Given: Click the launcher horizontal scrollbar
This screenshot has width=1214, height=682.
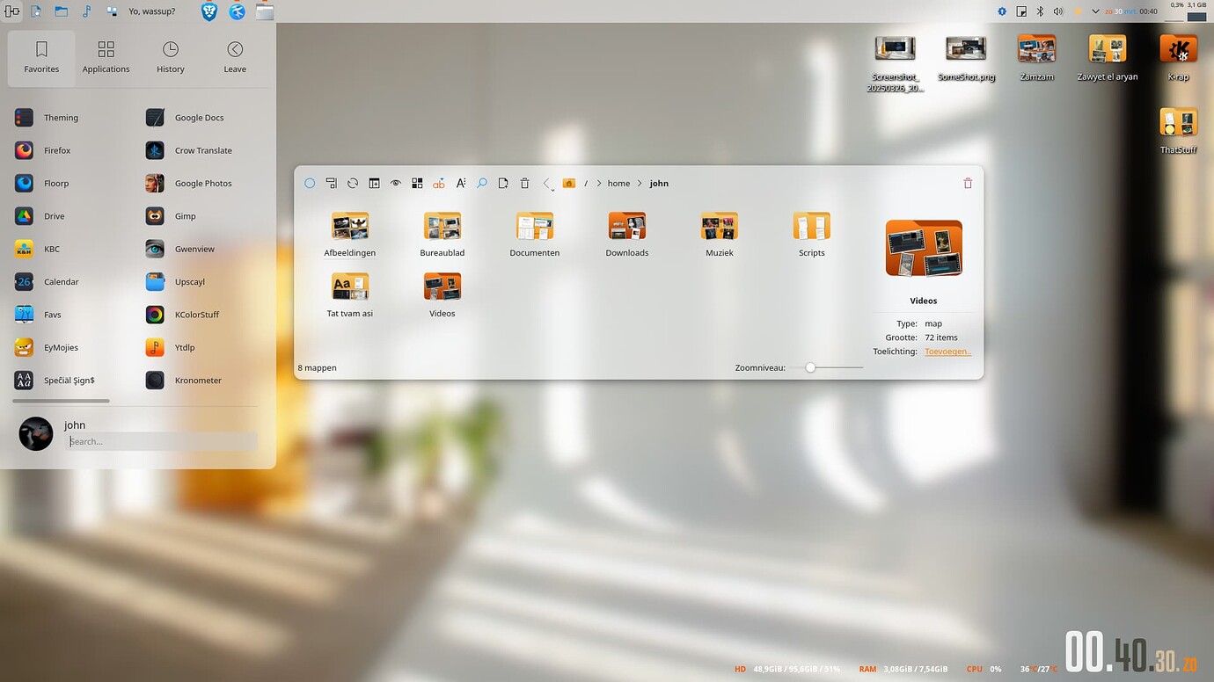Looking at the screenshot, I should [x=61, y=401].
